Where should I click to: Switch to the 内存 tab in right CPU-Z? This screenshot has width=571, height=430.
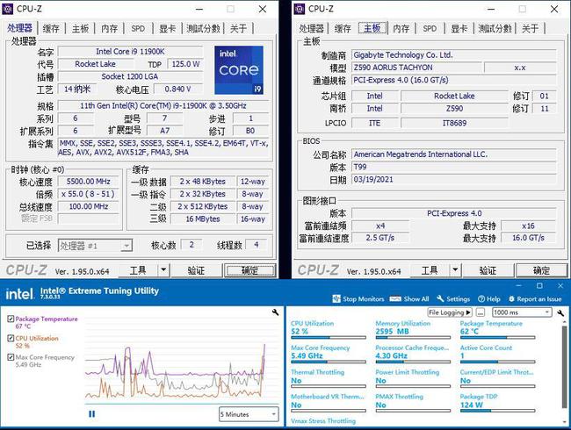pos(401,28)
